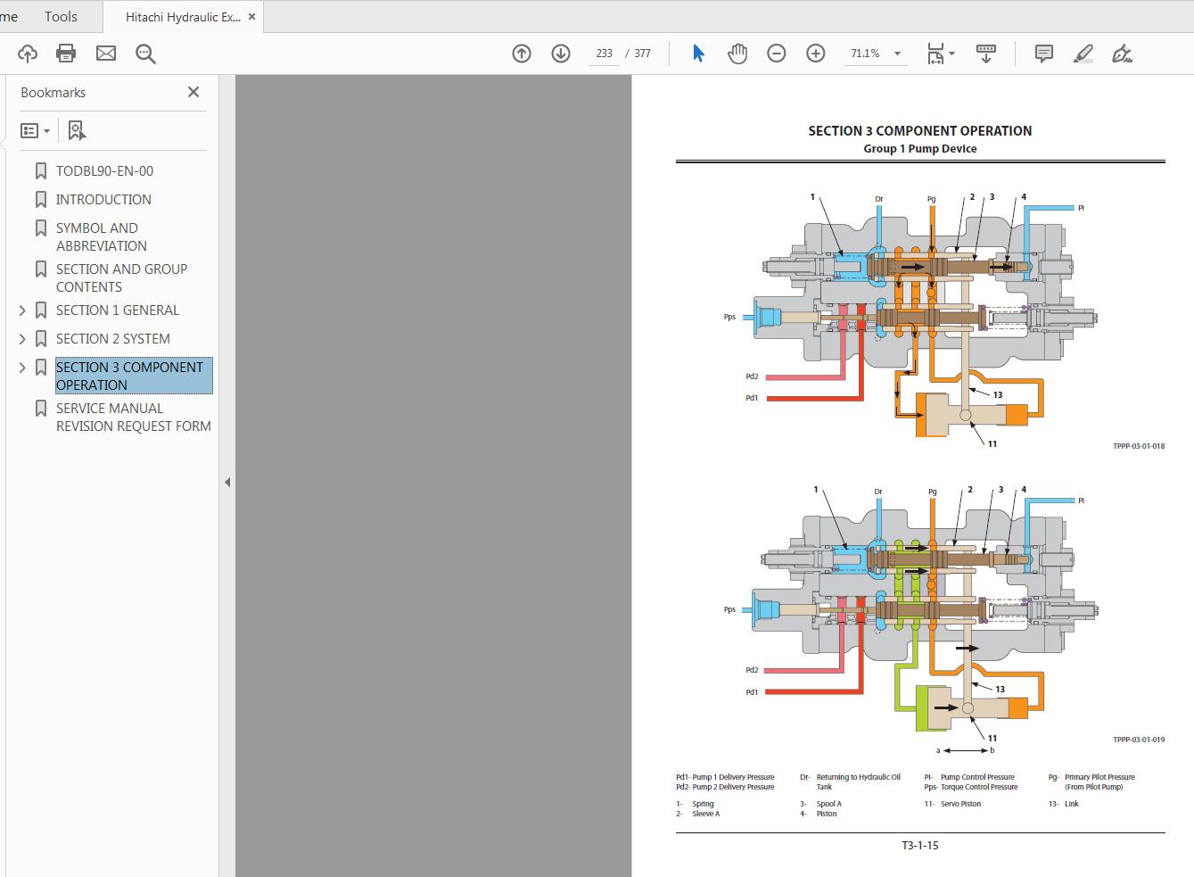The image size is (1194, 877).
Task: Activate the hand pan tool
Action: (x=737, y=54)
